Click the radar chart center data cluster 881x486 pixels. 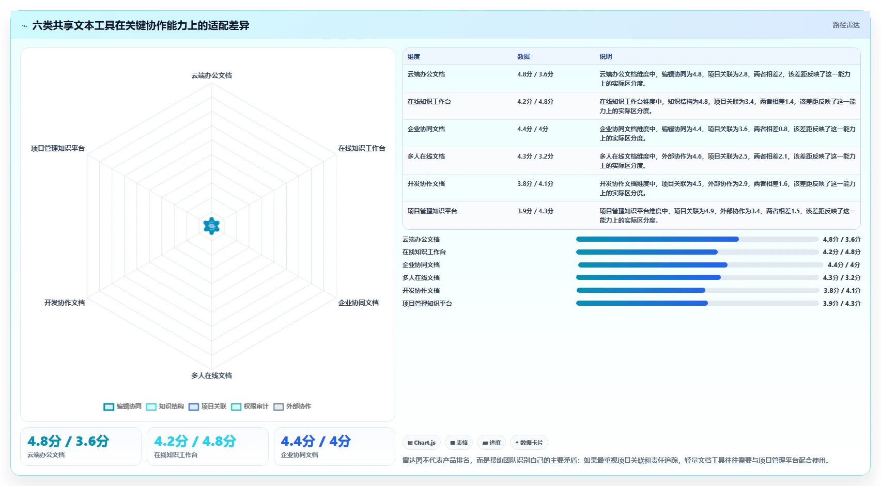[211, 226]
